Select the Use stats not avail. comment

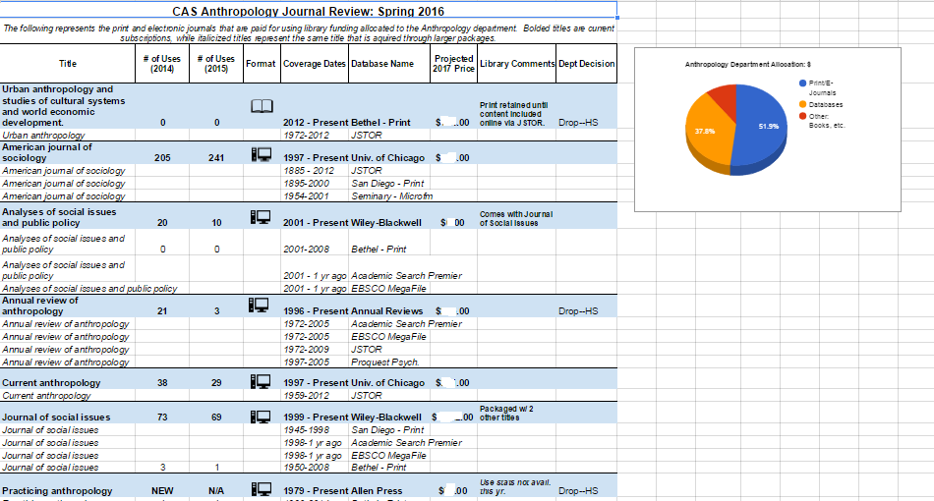[x=515, y=486]
